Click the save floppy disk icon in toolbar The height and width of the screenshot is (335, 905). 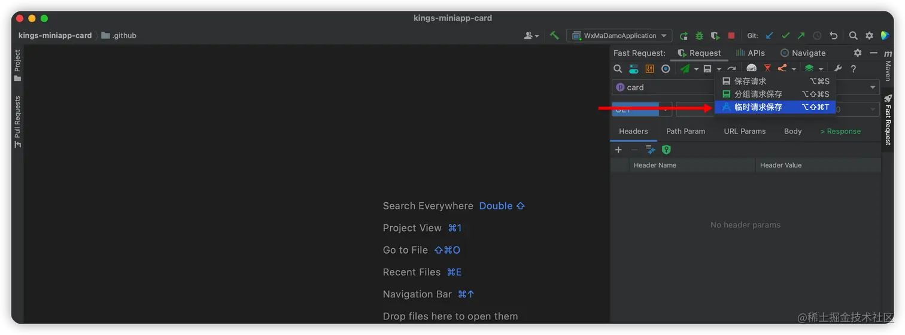(707, 69)
